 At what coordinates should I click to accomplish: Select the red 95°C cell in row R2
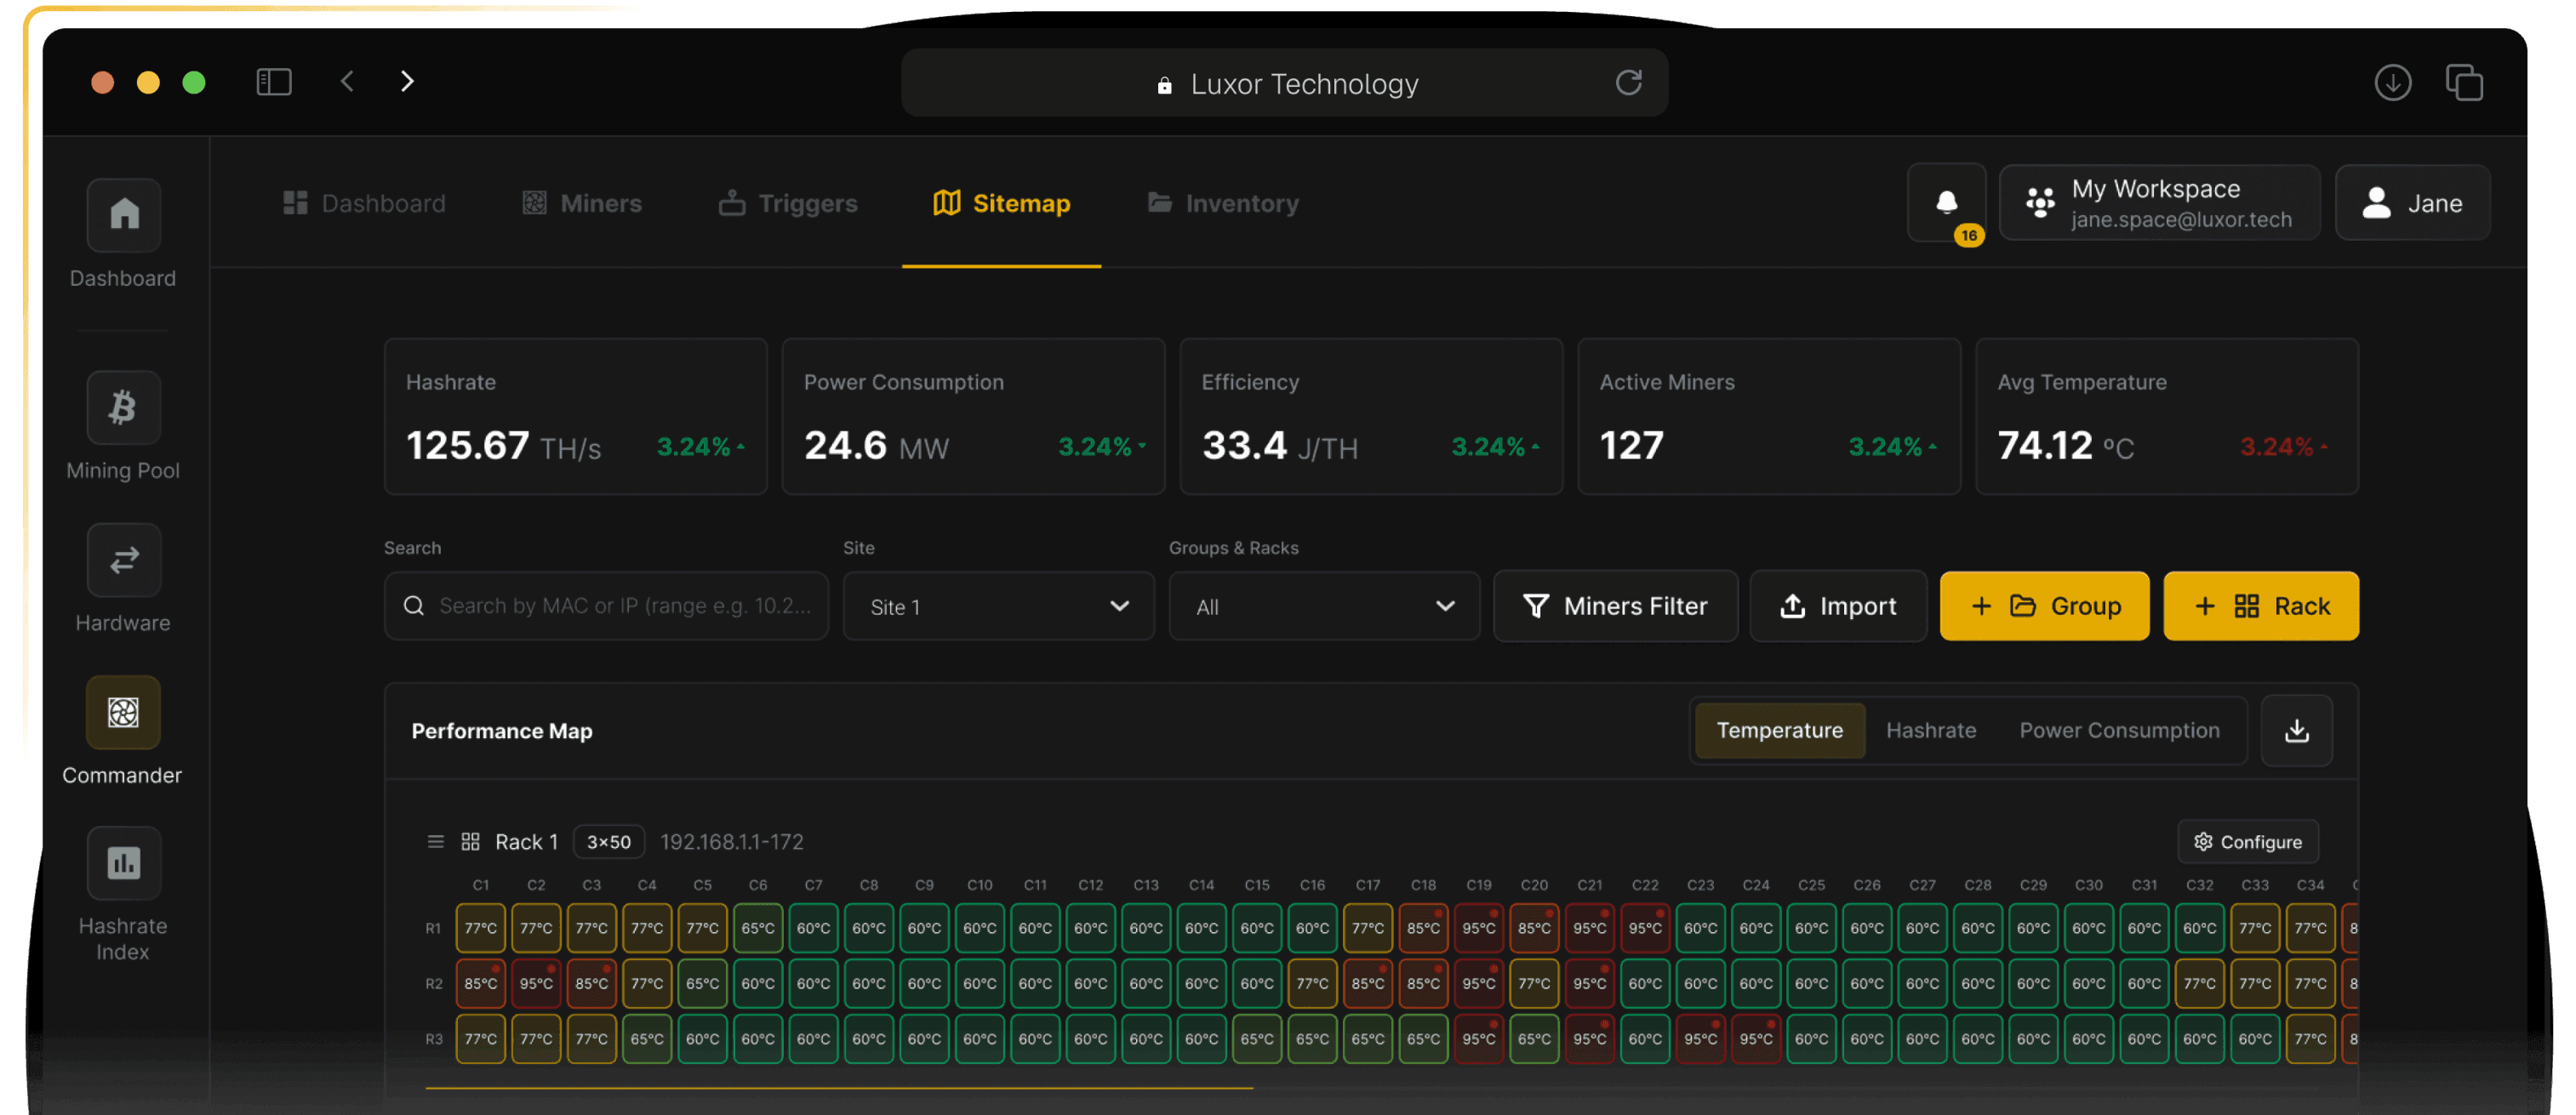point(537,983)
